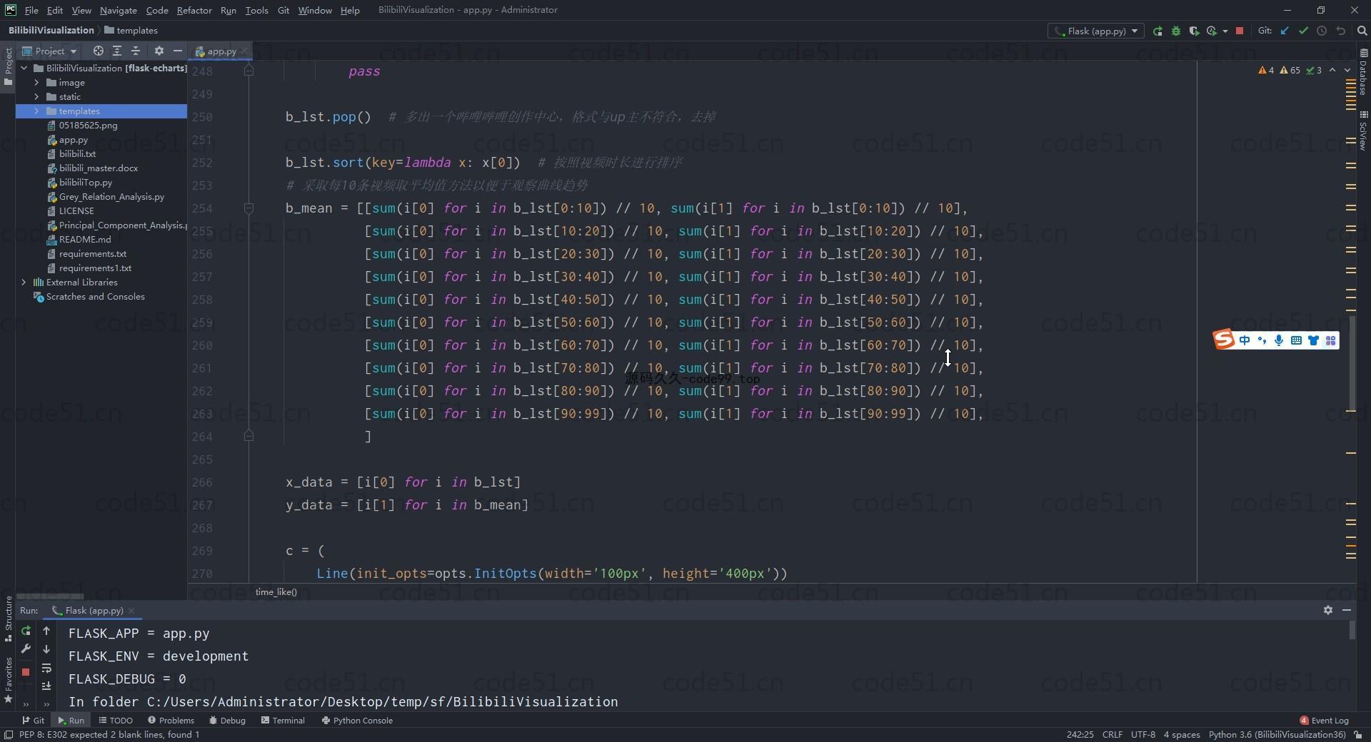Show Git history clock icon
The height and width of the screenshot is (742, 1371).
click(x=1322, y=31)
